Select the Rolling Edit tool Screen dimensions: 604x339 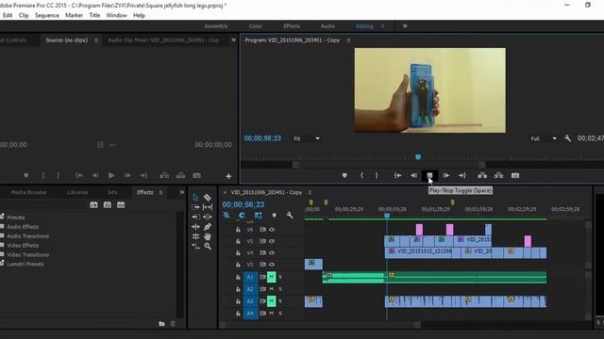coord(195,236)
